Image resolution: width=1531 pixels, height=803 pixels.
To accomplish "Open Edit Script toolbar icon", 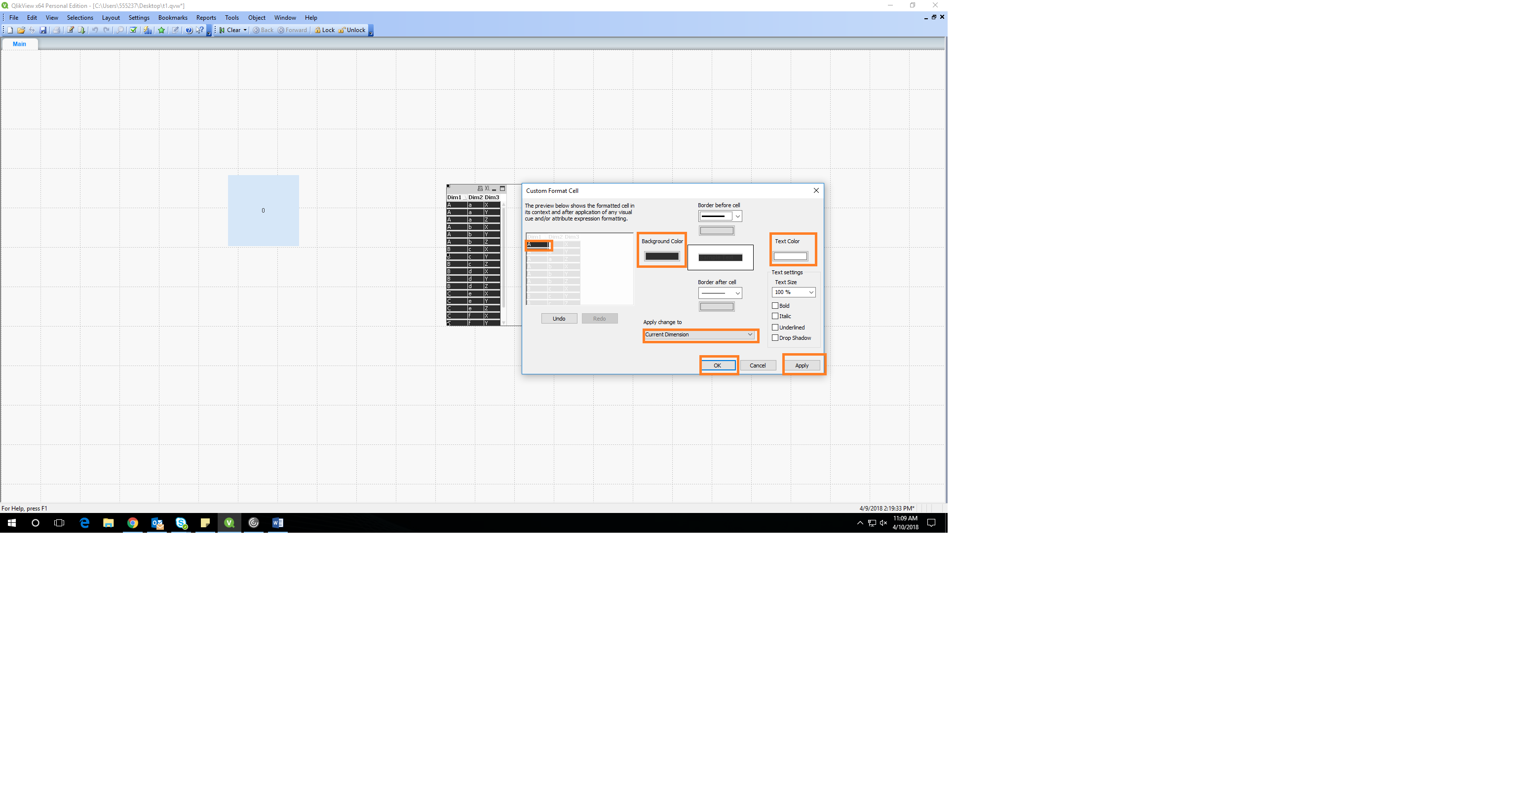I will pyautogui.click(x=70, y=30).
